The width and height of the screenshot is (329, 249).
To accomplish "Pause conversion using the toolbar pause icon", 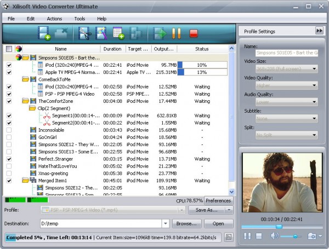I will coord(177,33).
